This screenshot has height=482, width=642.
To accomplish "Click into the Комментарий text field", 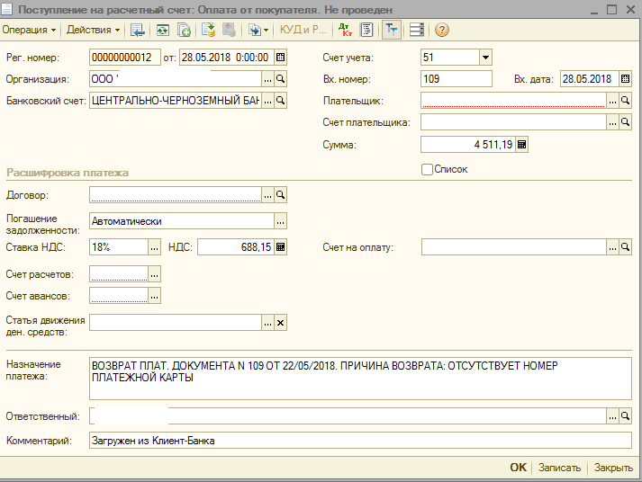I will [x=360, y=441].
